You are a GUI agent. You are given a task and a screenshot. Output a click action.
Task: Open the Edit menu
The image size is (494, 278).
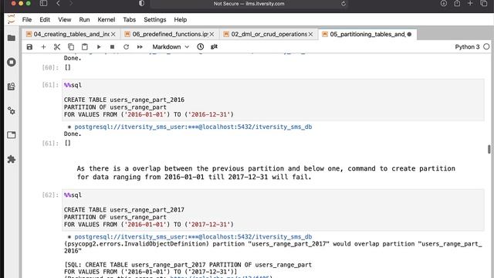(x=45, y=19)
